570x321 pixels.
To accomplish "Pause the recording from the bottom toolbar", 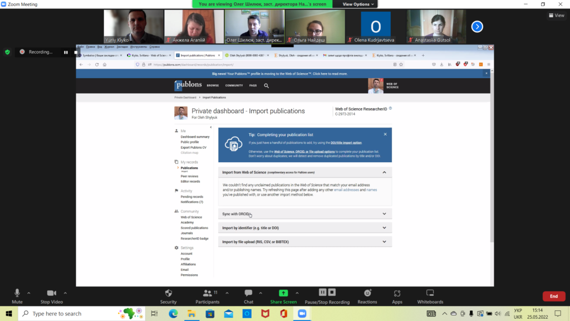I will (322, 292).
